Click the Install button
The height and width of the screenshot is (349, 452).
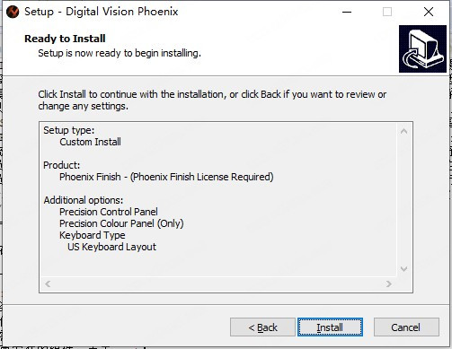(x=330, y=327)
